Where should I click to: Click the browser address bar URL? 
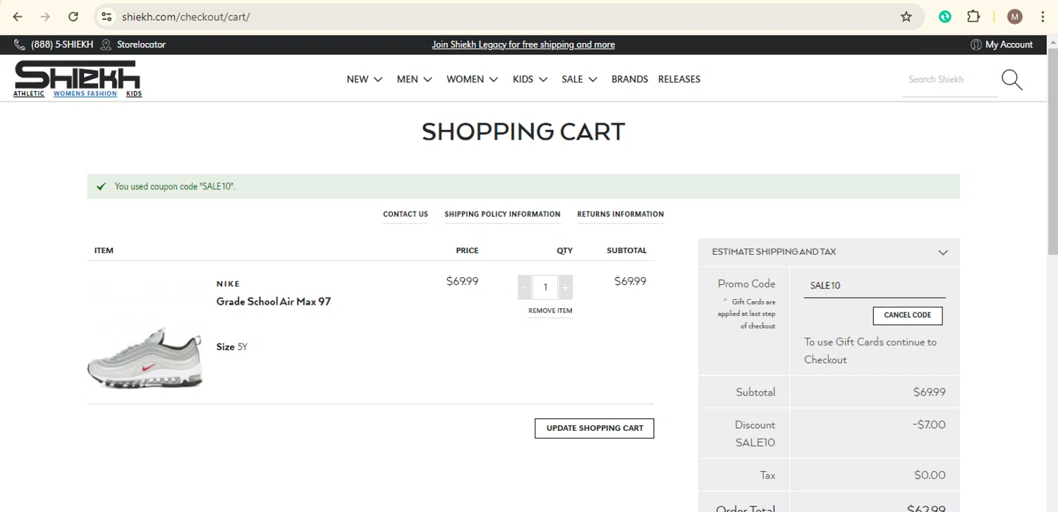click(x=186, y=17)
